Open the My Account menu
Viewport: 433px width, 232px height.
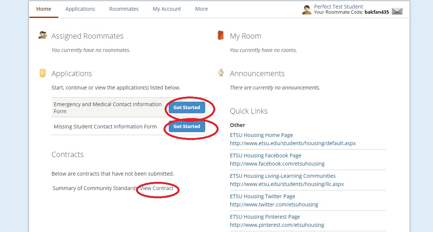[167, 9]
